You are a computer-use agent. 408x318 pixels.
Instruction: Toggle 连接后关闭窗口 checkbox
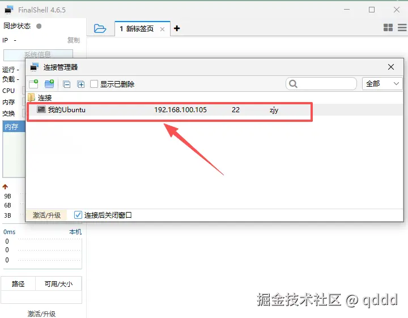point(78,215)
